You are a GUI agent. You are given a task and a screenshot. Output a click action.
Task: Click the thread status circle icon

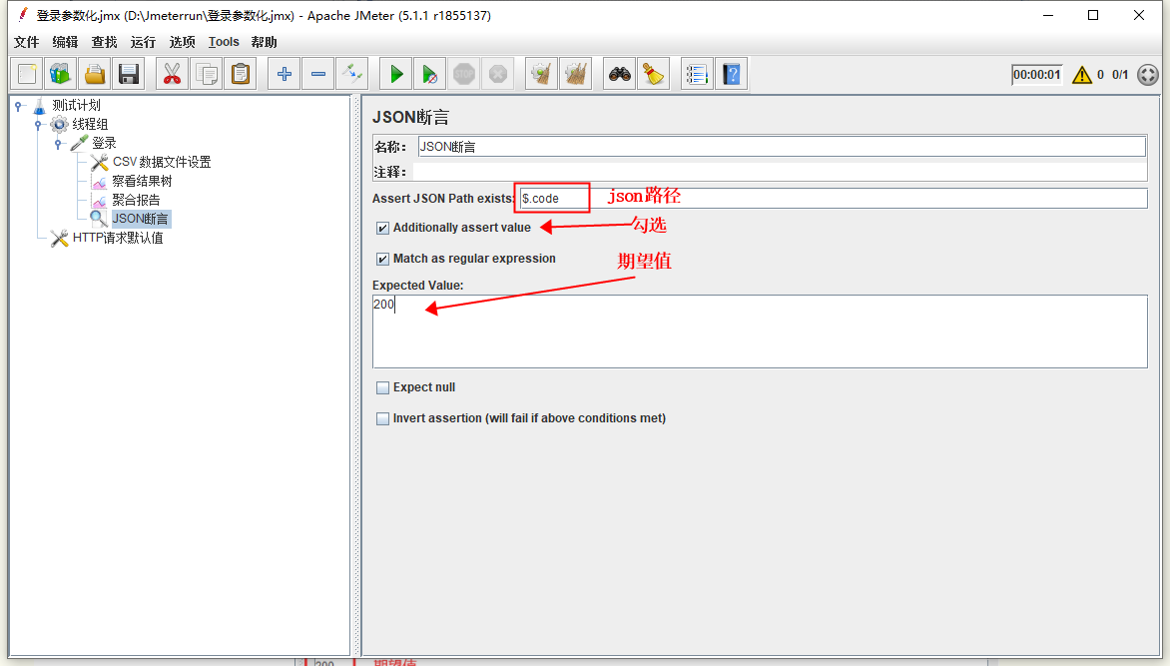[1148, 75]
